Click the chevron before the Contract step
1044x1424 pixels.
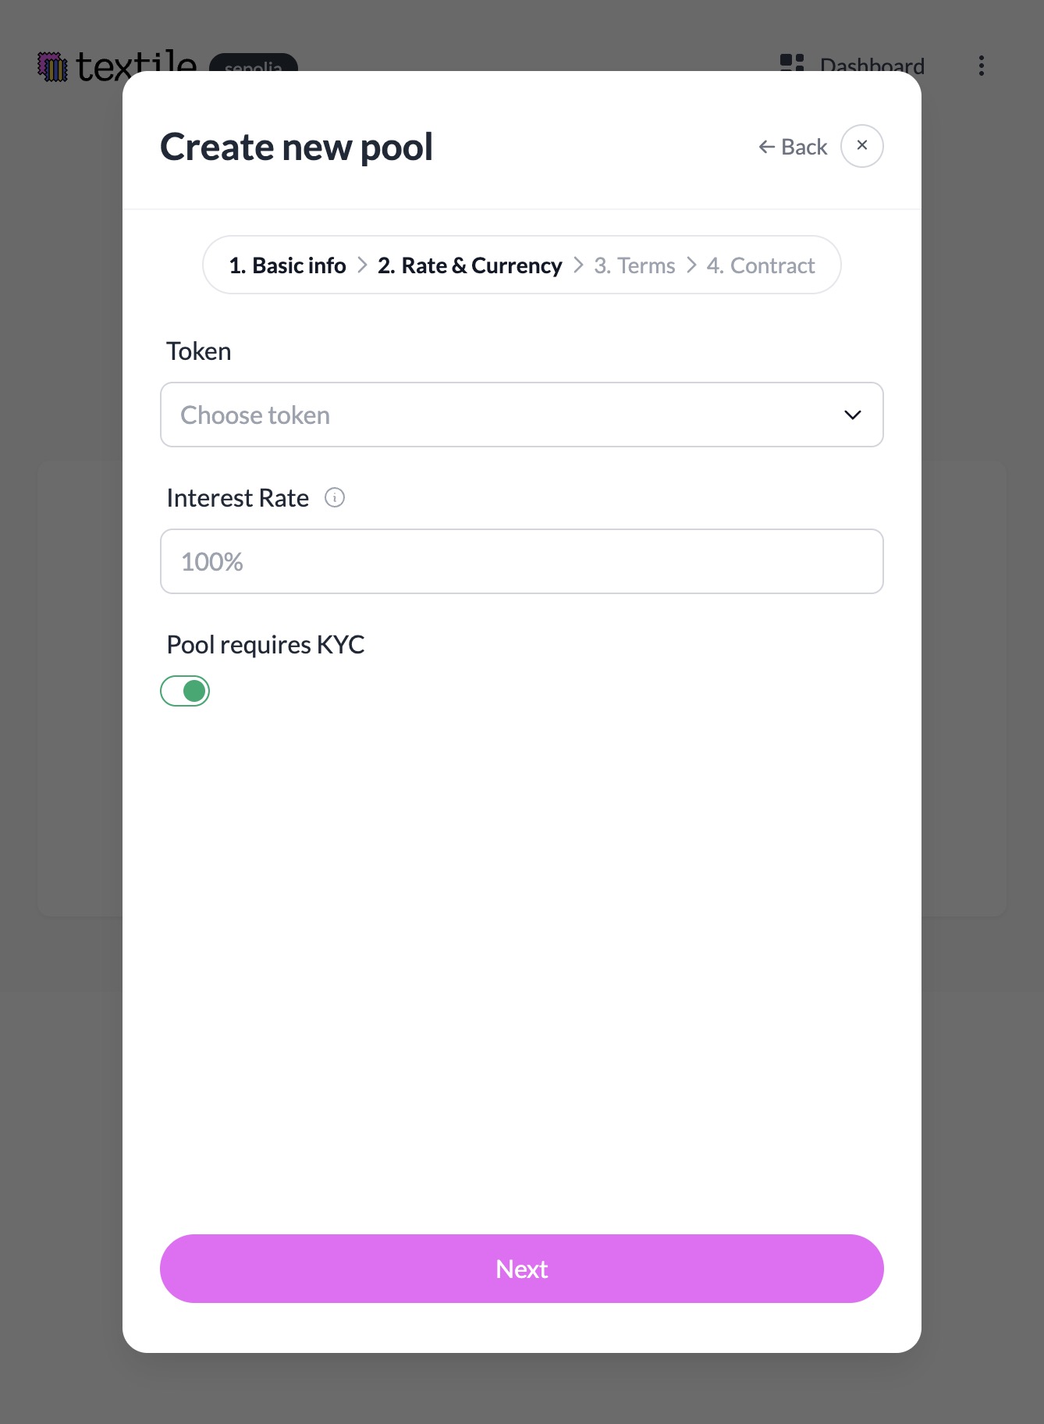(691, 265)
